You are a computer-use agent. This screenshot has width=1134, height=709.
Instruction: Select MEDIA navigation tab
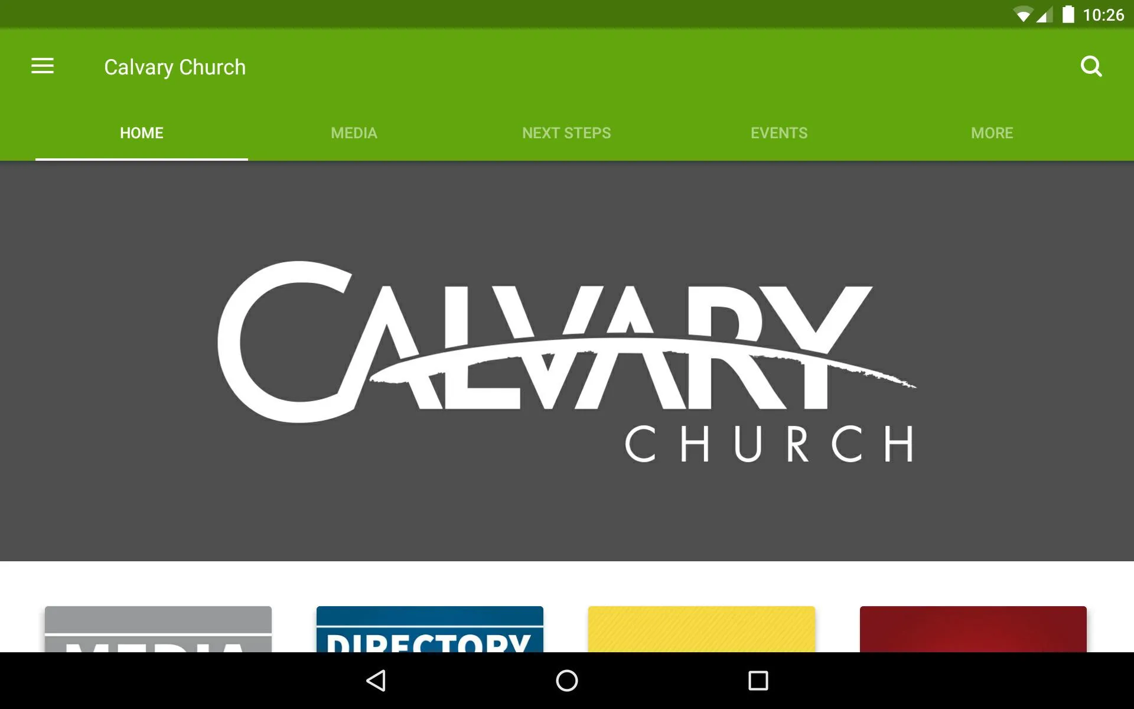point(354,133)
